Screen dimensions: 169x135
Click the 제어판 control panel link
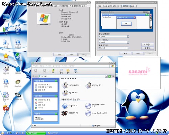(x=41, y=108)
